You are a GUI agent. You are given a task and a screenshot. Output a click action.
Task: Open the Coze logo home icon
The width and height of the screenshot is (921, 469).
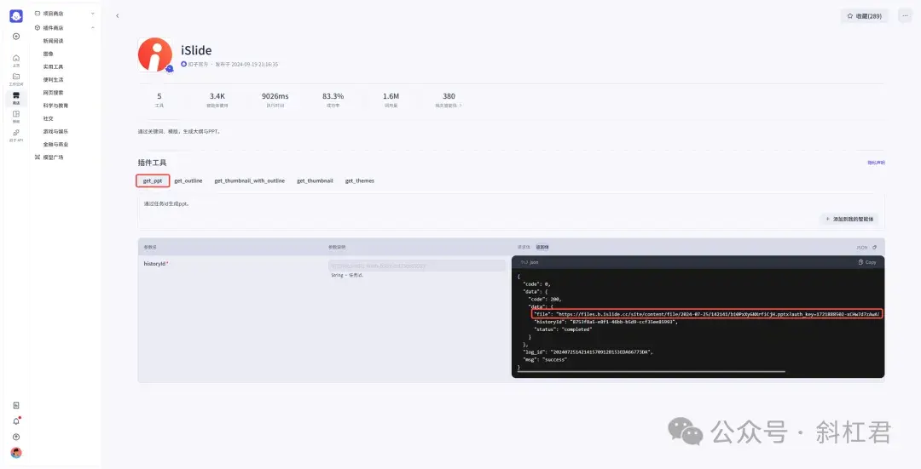click(16, 16)
